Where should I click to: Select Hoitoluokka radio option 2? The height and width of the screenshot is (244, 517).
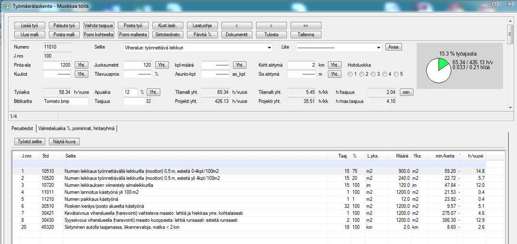tap(361, 74)
